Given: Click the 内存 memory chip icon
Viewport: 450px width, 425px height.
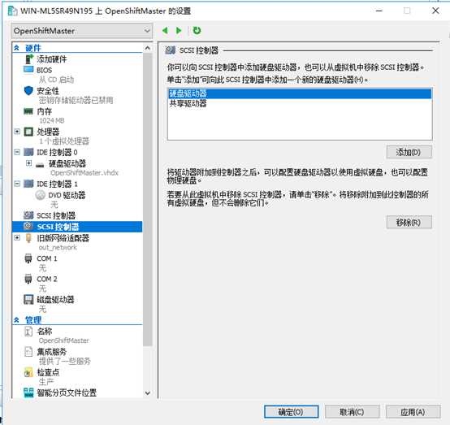Looking at the screenshot, I should click(x=28, y=111).
